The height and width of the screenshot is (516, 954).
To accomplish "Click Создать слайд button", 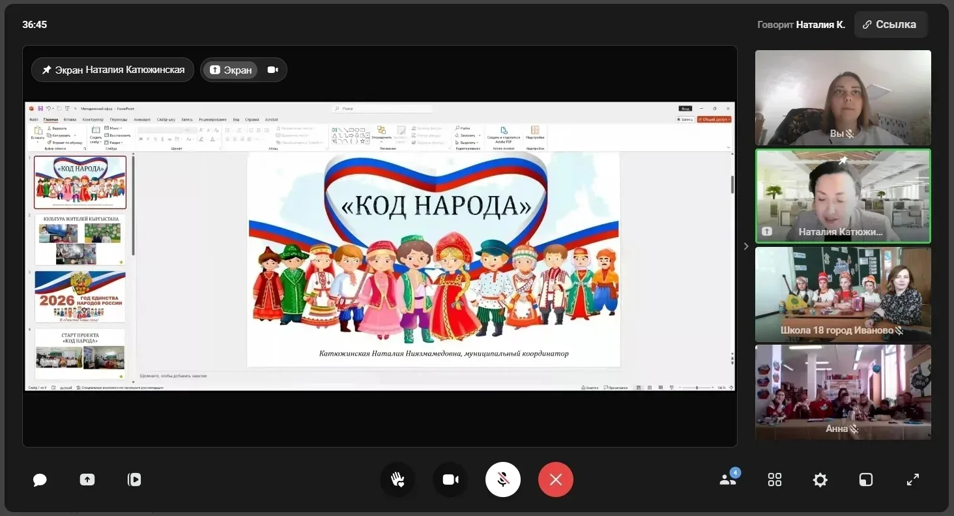I will 95,134.
